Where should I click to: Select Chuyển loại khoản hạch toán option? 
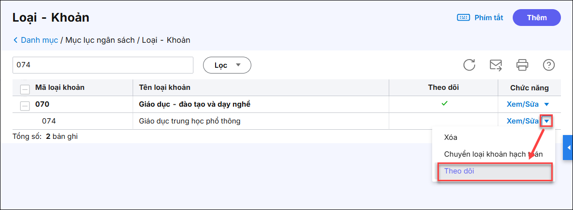click(493, 154)
